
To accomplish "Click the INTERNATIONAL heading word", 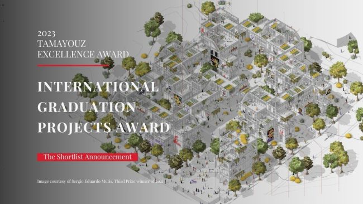I will 98,86.
